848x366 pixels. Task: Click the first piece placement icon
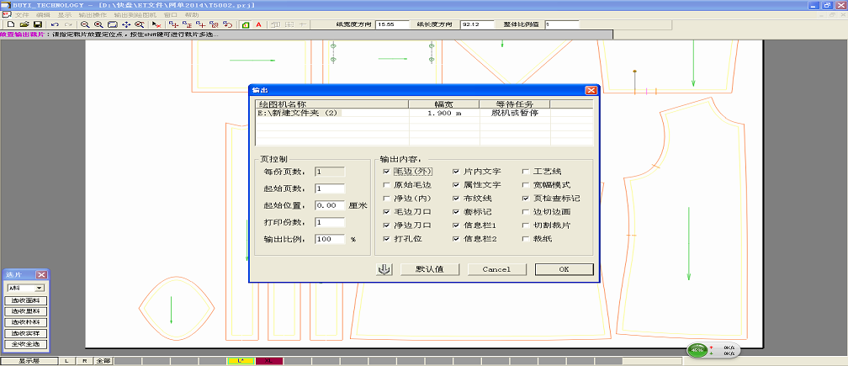173,25
